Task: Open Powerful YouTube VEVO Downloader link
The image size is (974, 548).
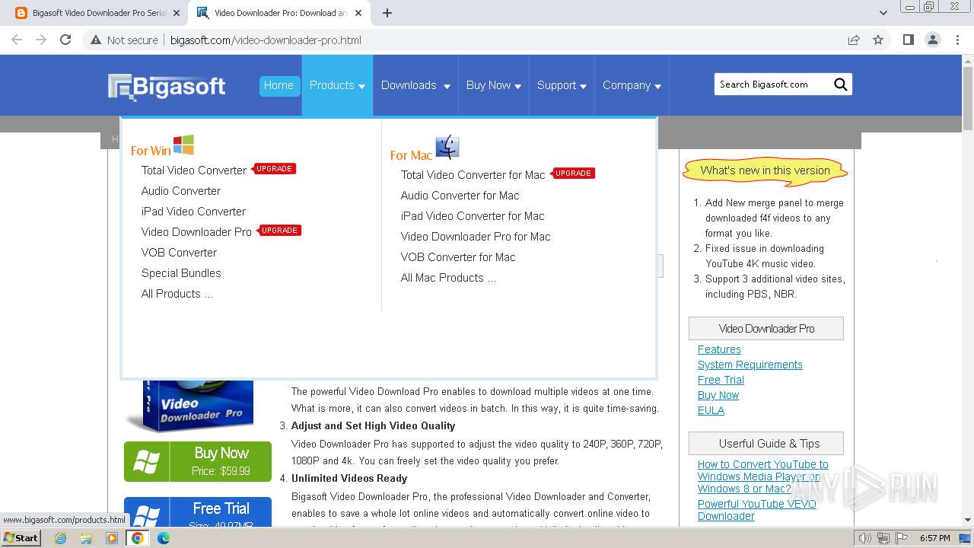Action: (757, 510)
